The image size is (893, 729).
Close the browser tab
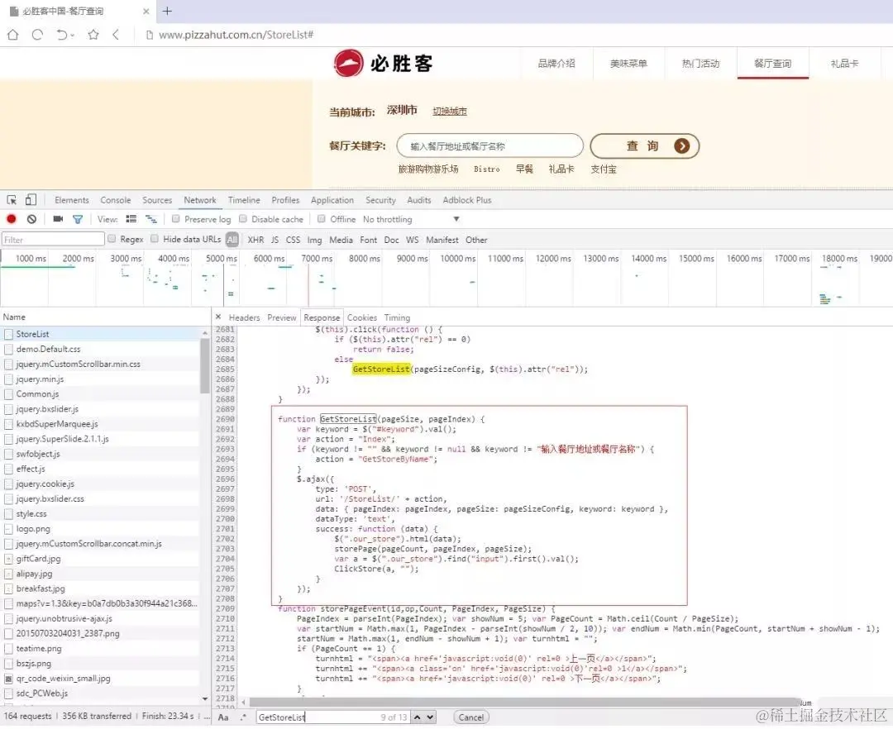click(x=146, y=11)
